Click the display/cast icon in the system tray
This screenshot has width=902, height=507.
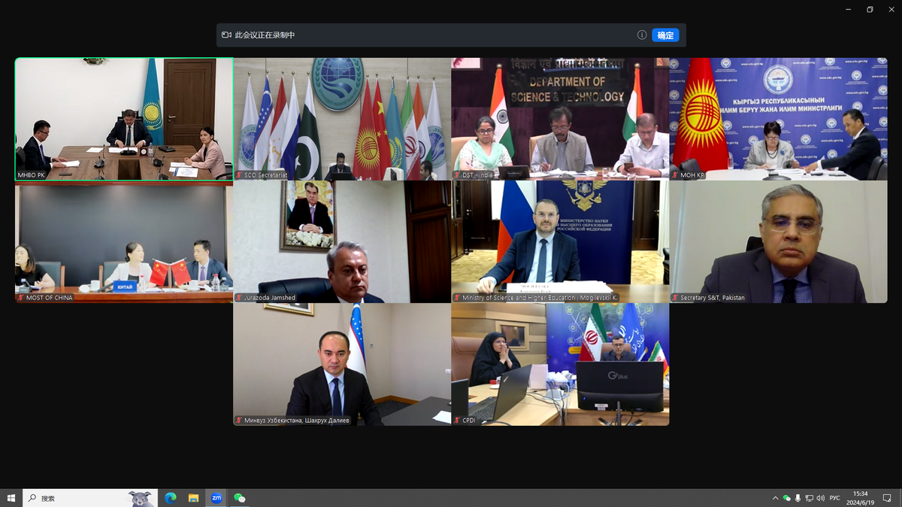point(810,497)
